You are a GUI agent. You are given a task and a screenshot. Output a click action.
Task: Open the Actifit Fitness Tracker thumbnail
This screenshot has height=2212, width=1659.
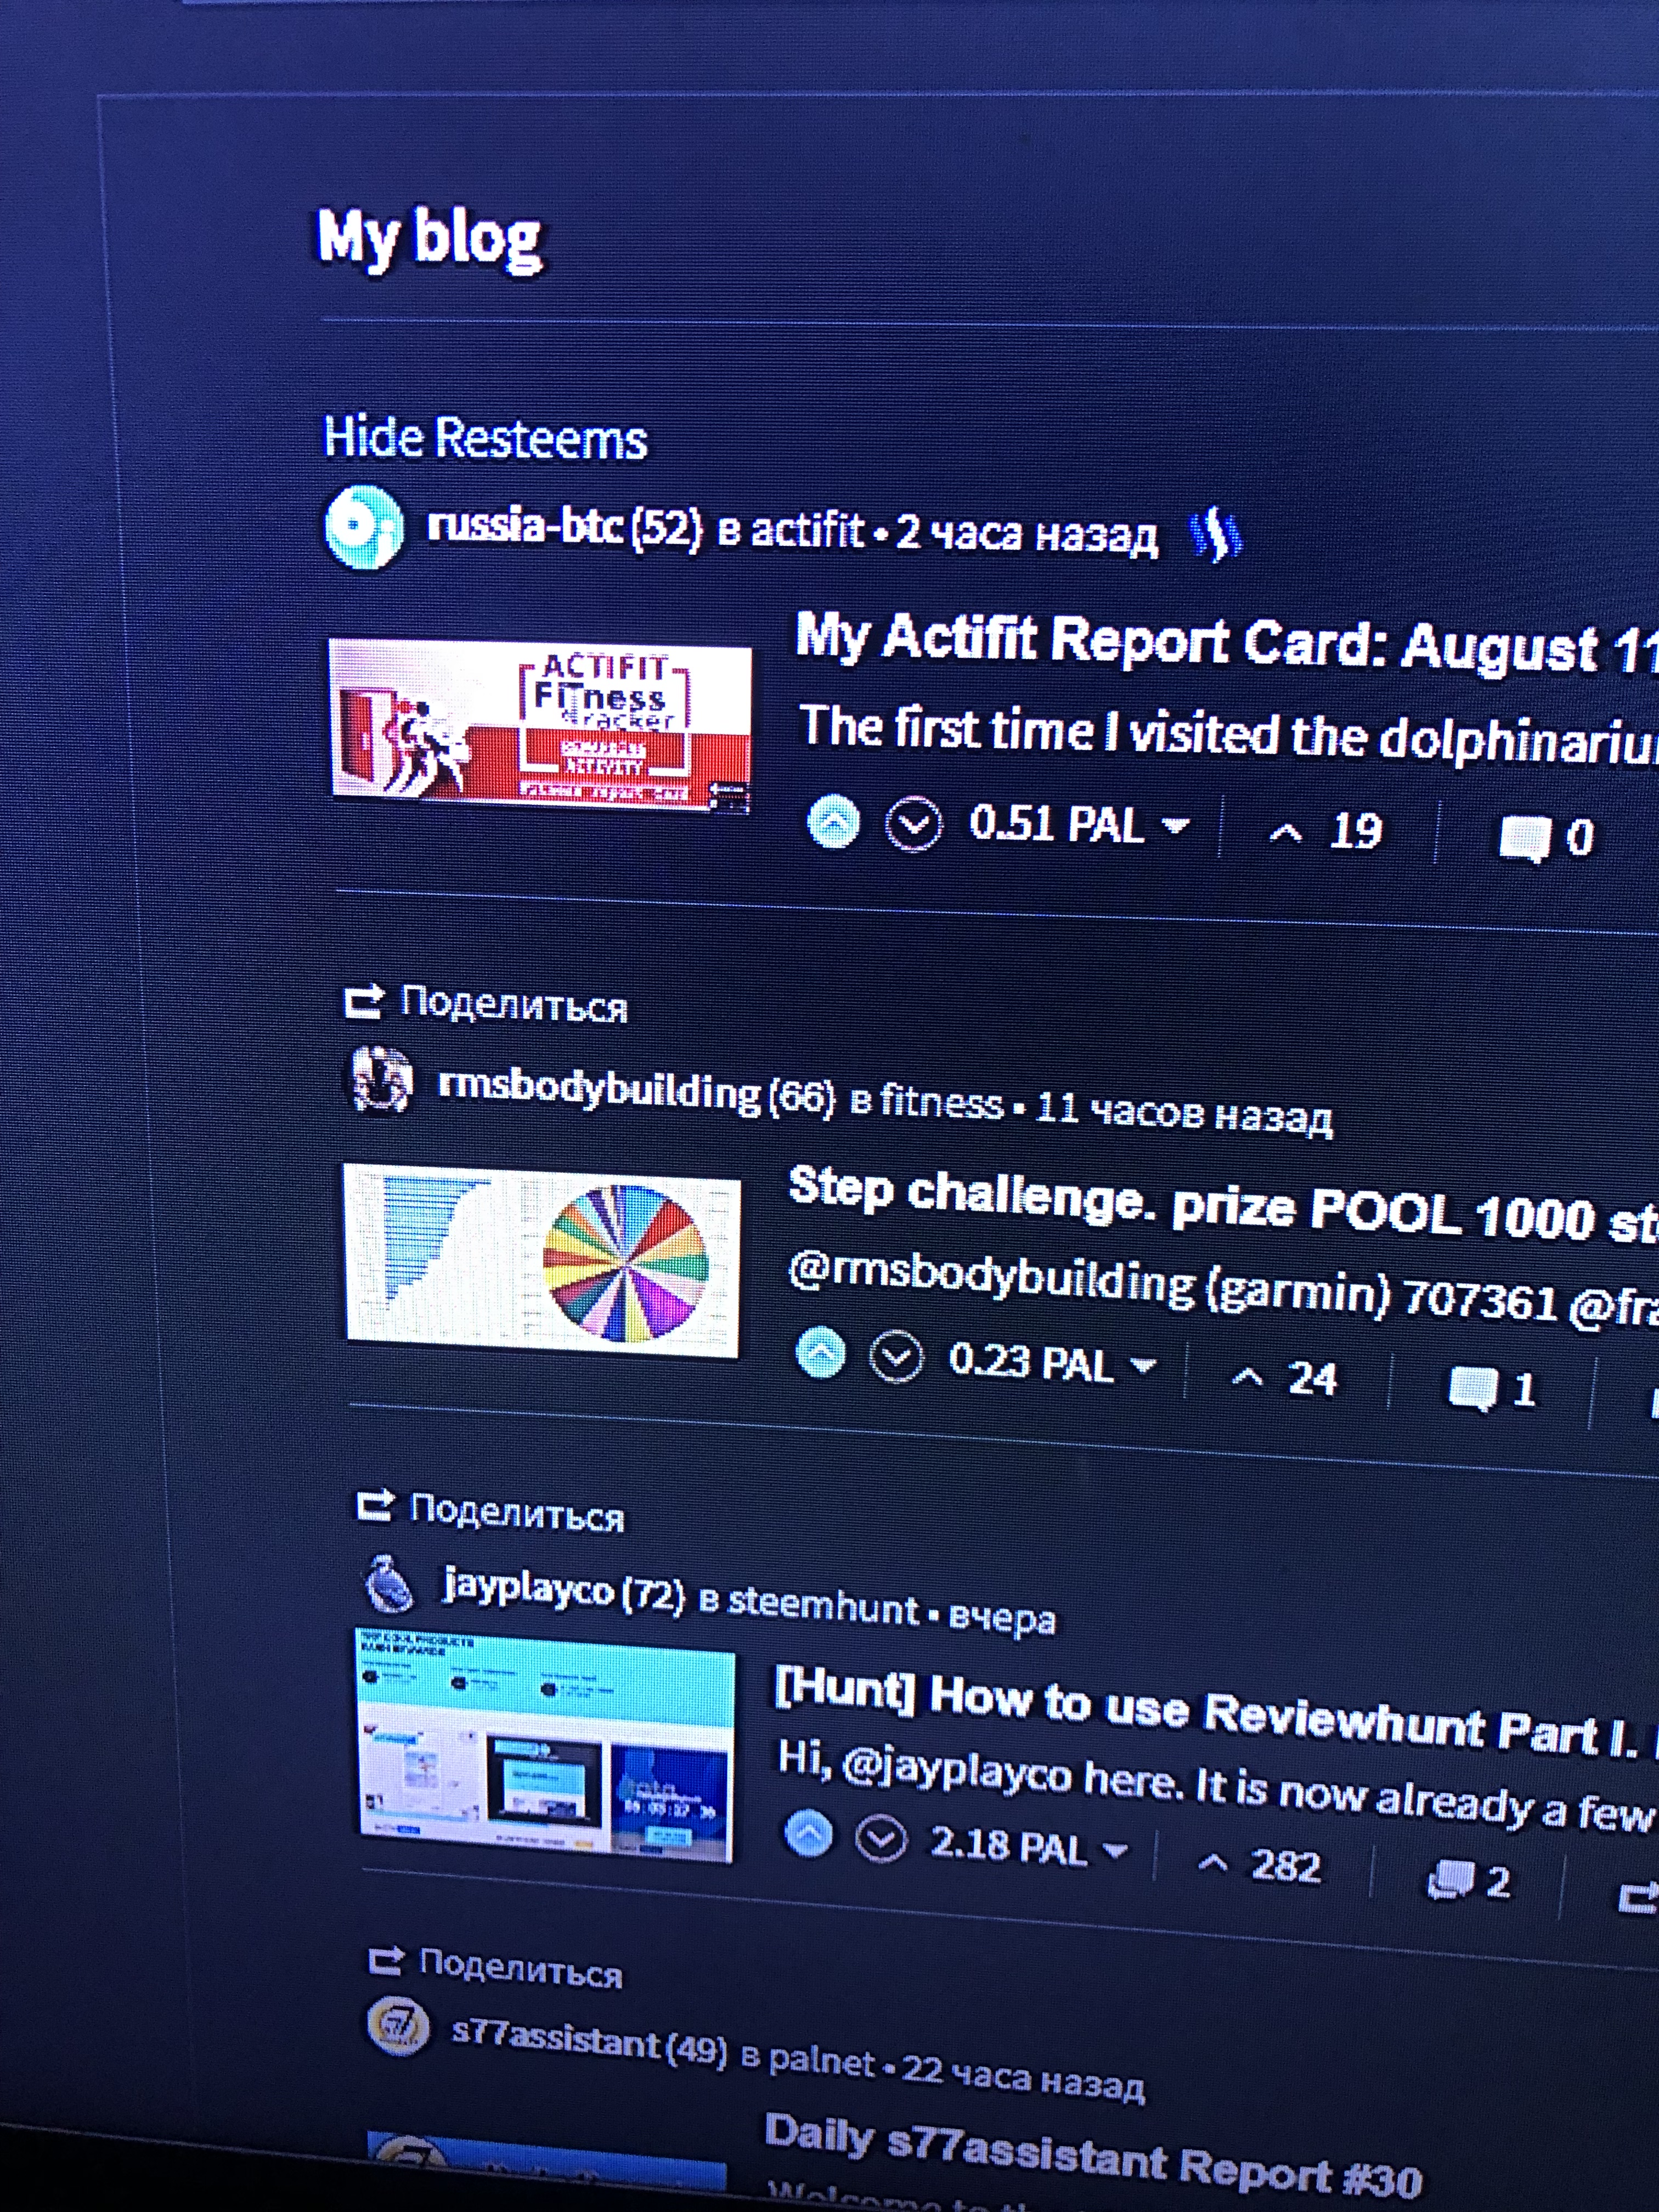(x=540, y=722)
